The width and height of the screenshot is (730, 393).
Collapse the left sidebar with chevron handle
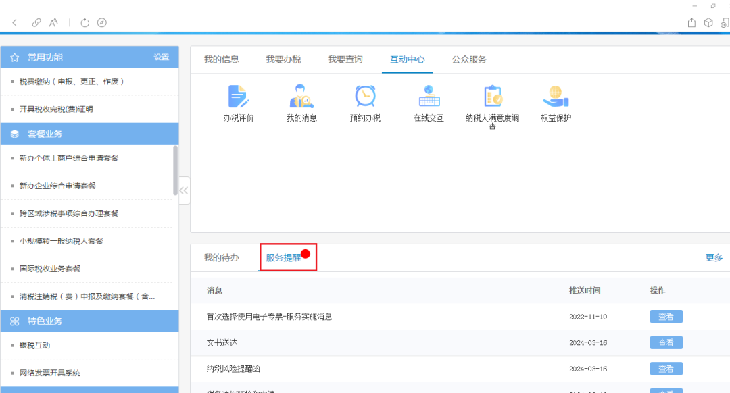coord(184,190)
